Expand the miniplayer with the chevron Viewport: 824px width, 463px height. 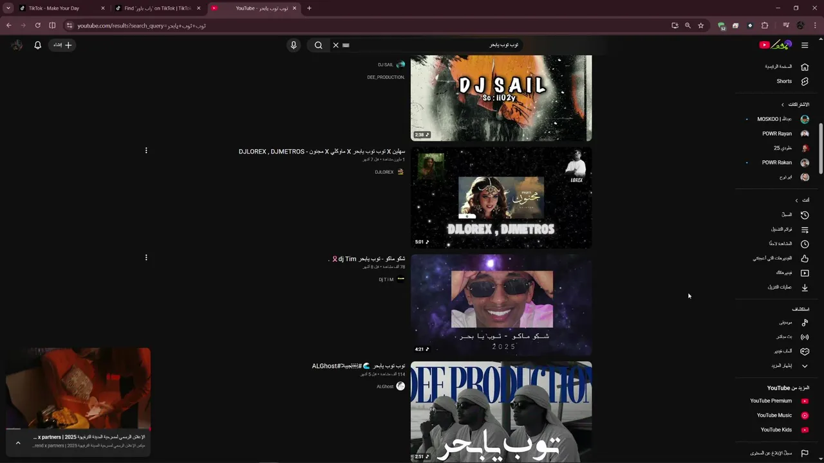point(18,442)
